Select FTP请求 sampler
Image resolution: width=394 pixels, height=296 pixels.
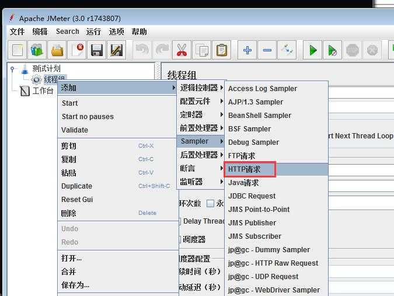[277, 156]
